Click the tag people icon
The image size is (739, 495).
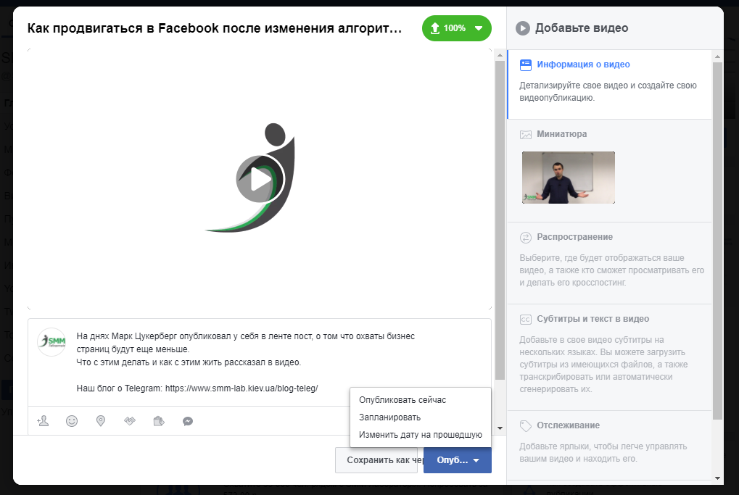[43, 421]
